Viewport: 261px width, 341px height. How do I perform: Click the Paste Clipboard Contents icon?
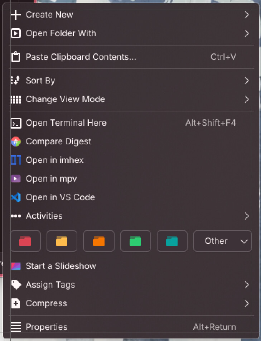(x=16, y=57)
